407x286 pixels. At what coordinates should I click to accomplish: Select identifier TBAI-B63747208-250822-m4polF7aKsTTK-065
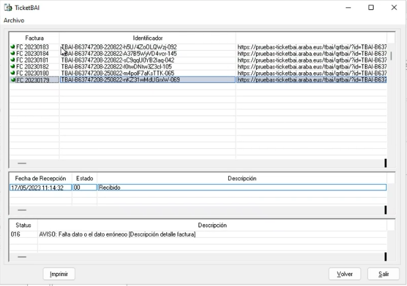(147, 74)
